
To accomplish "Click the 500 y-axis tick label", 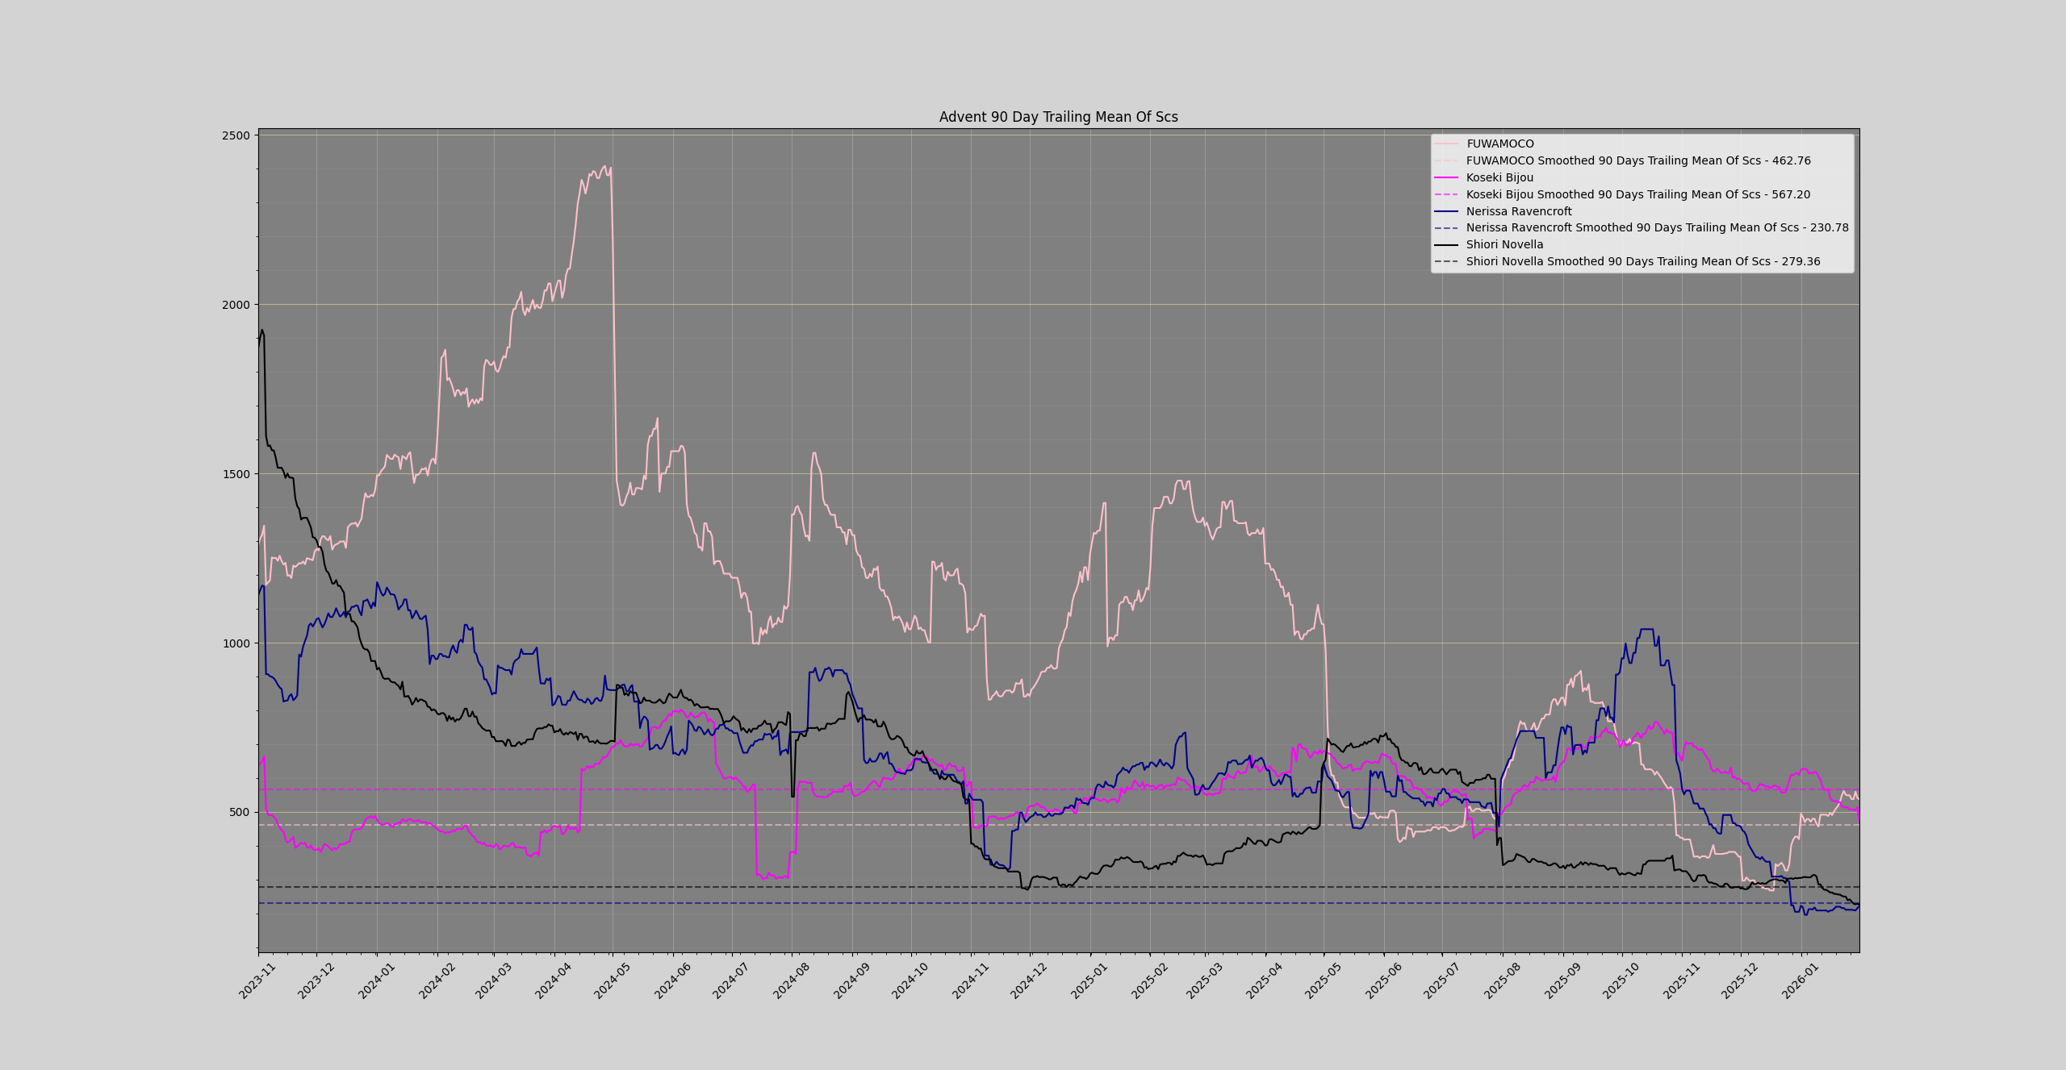I will (x=238, y=812).
